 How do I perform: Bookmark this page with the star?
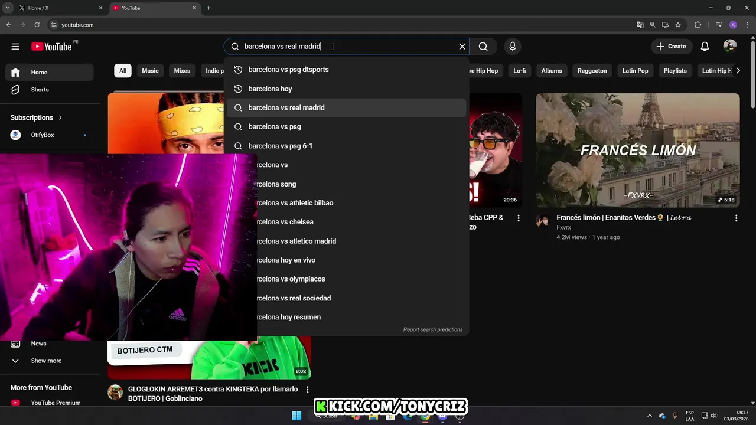678,25
